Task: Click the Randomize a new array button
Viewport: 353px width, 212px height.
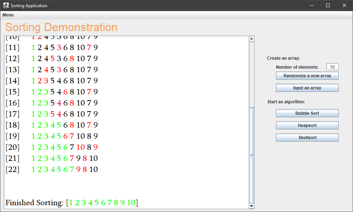Action: [307, 76]
